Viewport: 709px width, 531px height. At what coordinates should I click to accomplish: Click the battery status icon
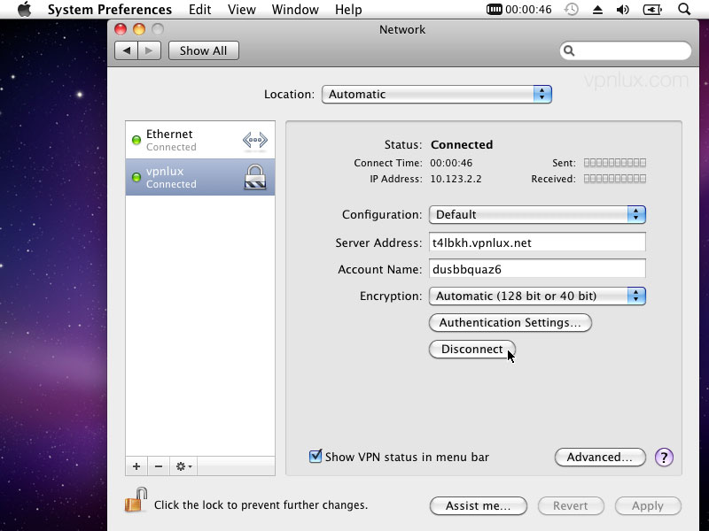652,9
